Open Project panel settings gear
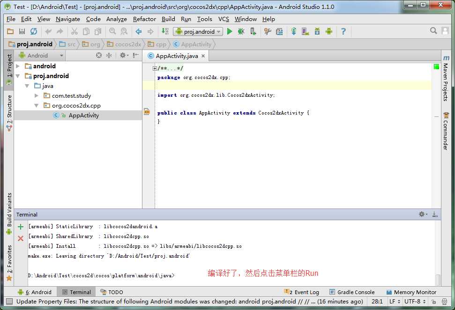Viewport: 455px width, 310px height. point(124,55)
